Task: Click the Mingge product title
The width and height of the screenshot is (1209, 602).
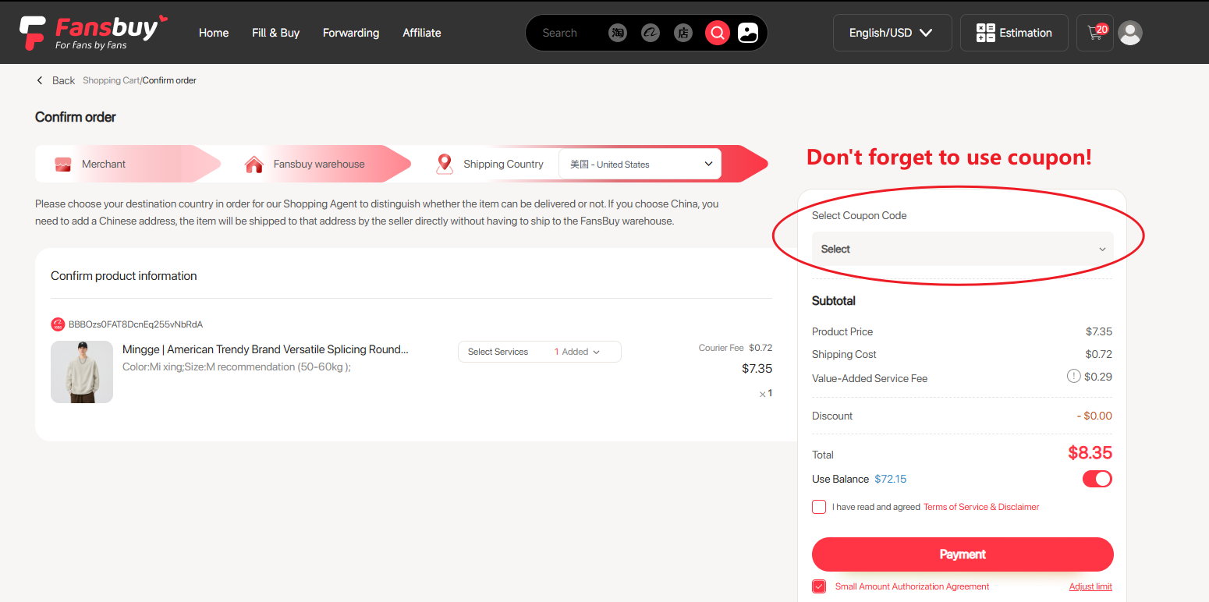Action: [x=265, y=349]
